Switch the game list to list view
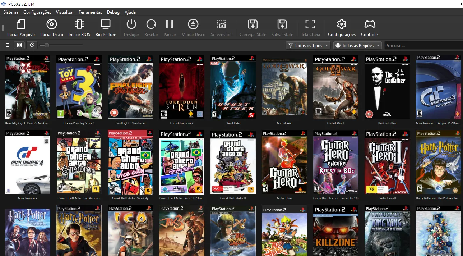Image resolution: width=463 pixels, height=256 pixels. pyautogui.click(x=6, y=45)
